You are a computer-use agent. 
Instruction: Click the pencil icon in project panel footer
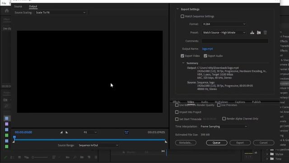tap(5, 157)
